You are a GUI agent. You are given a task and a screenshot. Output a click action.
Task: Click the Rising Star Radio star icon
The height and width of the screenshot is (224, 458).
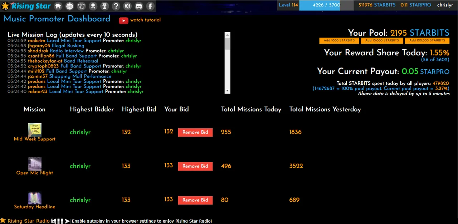(x=3, y=221)
